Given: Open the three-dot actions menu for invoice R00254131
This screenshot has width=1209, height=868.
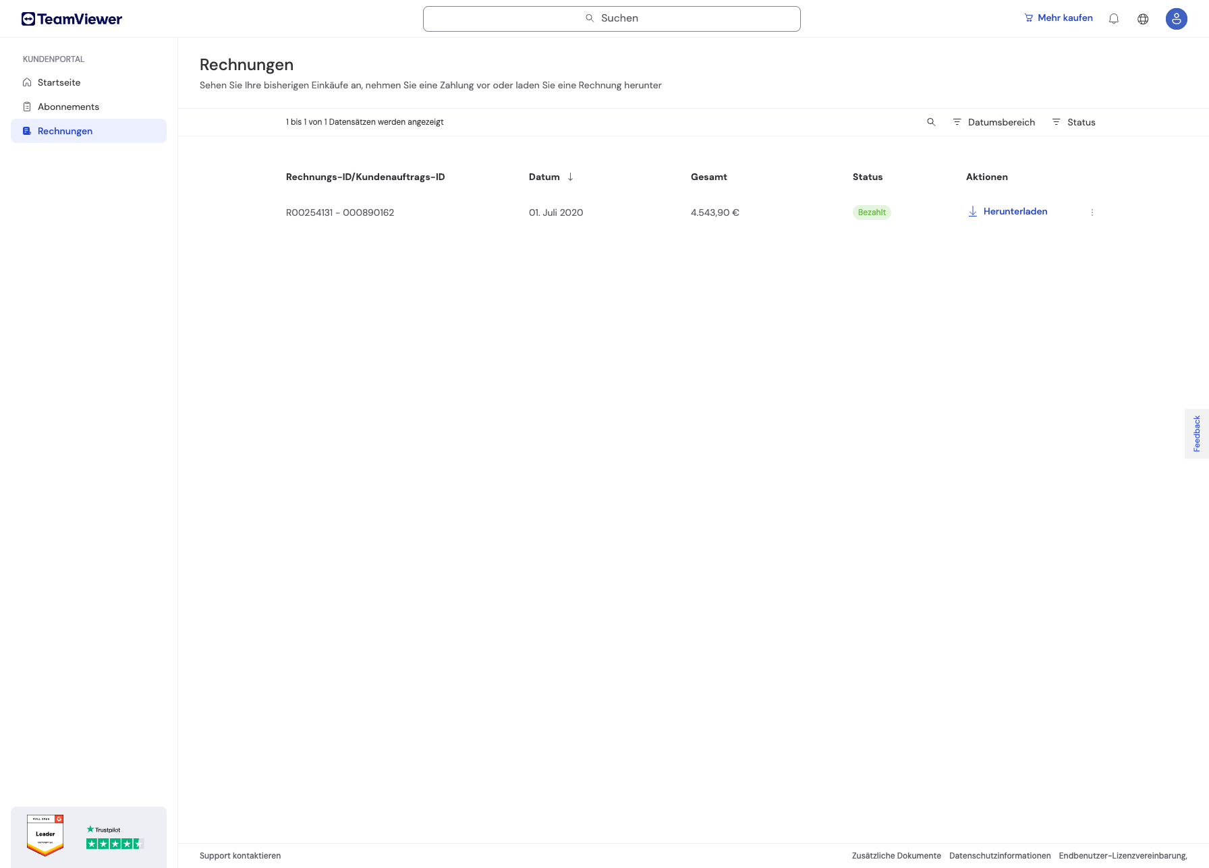Looking at the screenshot, I should (x=1092, y=212).
